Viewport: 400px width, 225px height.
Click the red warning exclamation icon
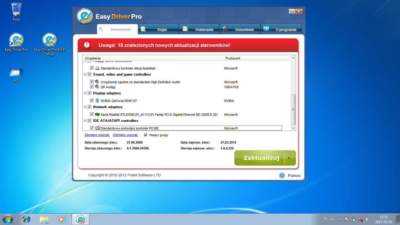tap(87, 45)
